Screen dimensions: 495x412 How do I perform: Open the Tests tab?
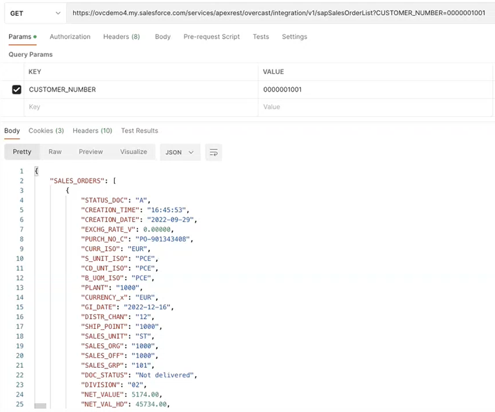pyautogui.click(x=261, y=37)
